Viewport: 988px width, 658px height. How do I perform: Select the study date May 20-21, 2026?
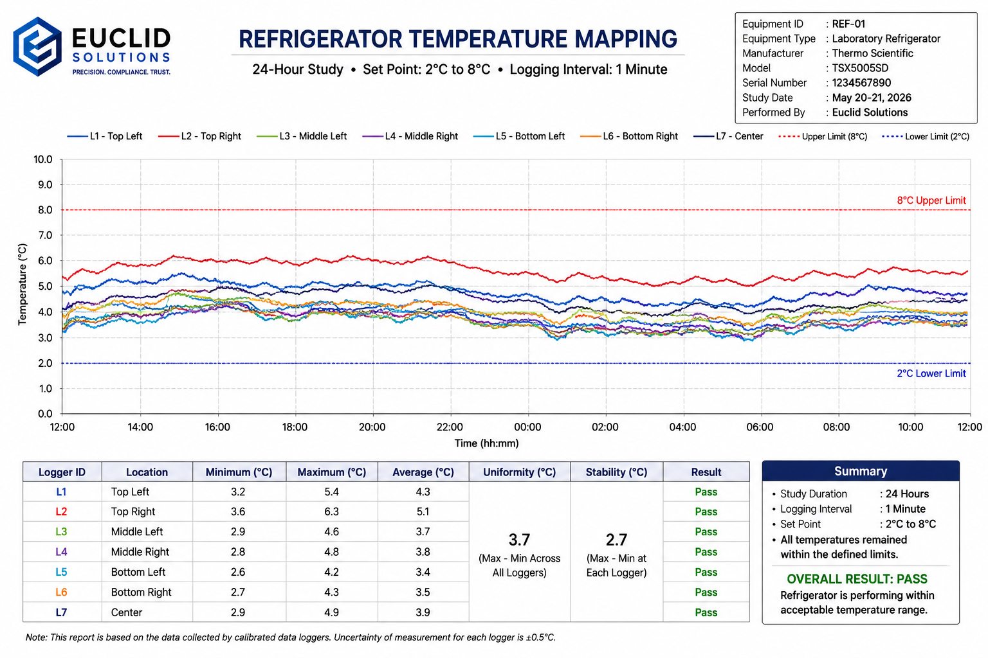872,98
